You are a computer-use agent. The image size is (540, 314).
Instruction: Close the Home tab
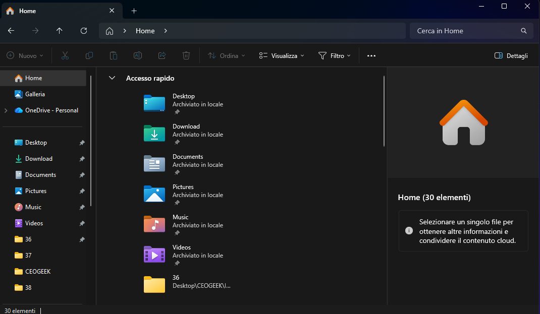(112, 11)
